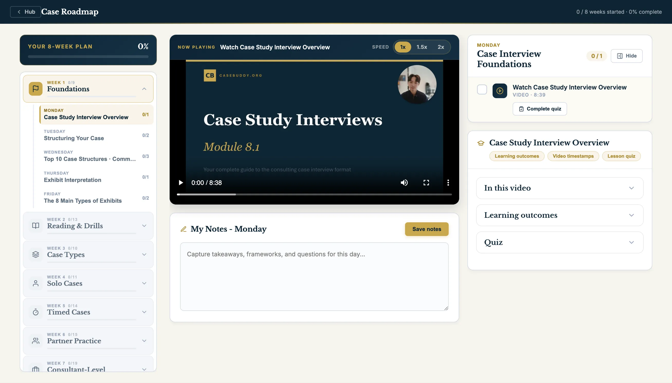Jump to Learning outcomes pill tag
Screen dimensions: 672x383
516,156
